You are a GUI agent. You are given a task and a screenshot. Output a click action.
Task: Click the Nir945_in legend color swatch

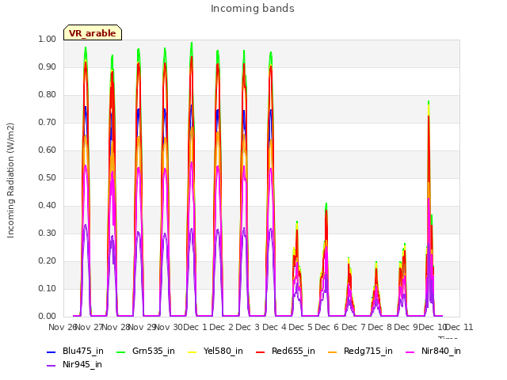tap(51, 366)
